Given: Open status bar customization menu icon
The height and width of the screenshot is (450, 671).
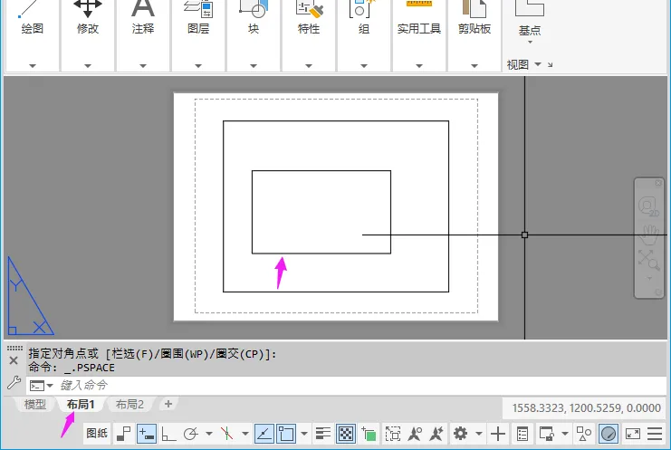Looking at the screenshot, I should click(655, 434).
